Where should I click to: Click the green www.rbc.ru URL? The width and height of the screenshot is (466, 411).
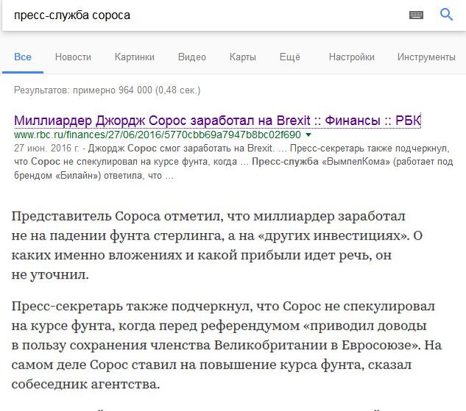point(158,135)
